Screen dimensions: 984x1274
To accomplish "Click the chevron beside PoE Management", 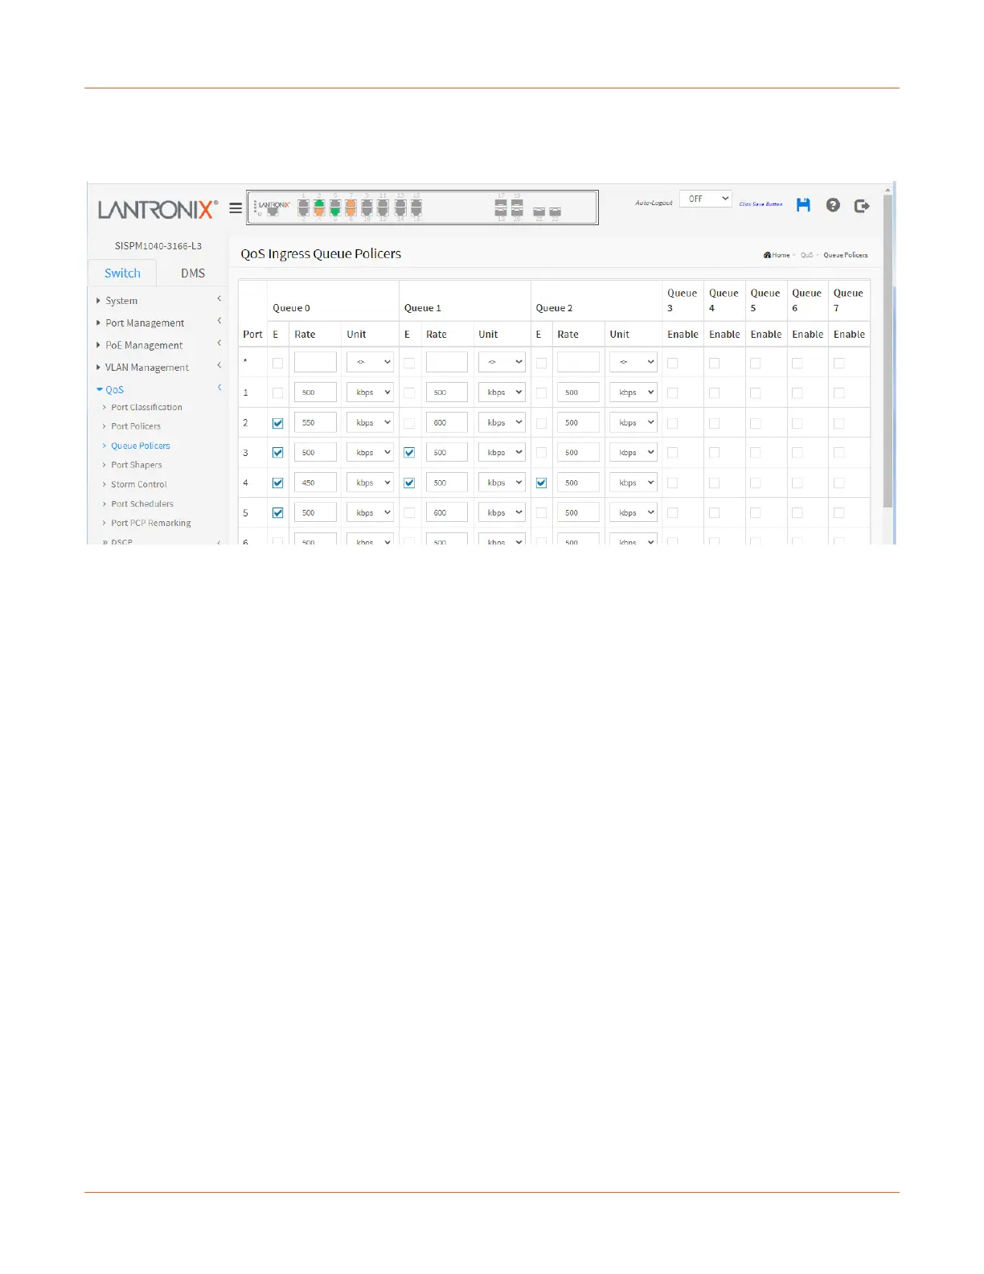I will (219, 343).
